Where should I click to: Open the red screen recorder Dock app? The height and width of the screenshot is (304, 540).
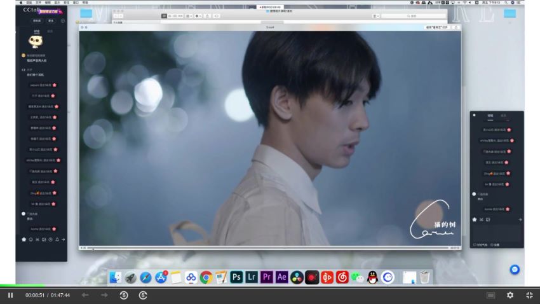pyautogui.click(x=312, y=277)
